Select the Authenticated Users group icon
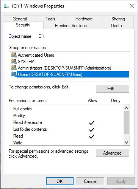 [x=14, y=55]
